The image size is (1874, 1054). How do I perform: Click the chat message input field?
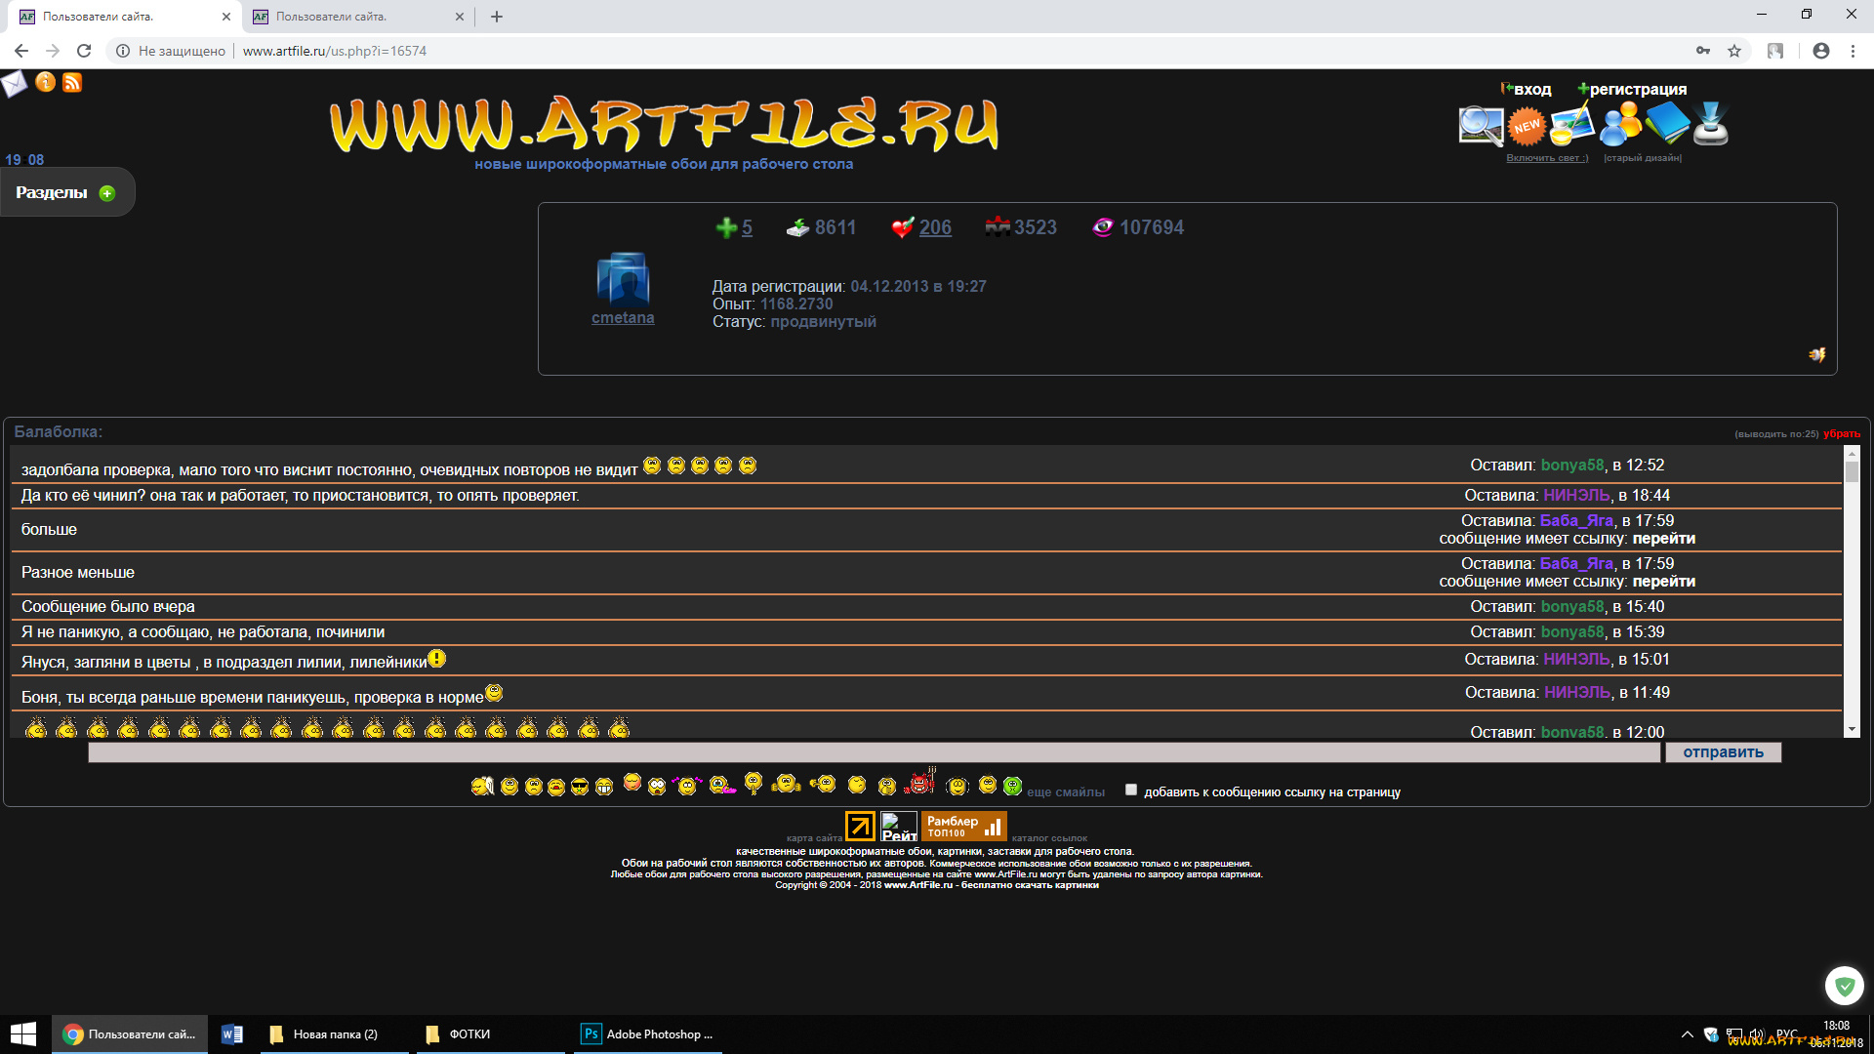[x=874, y=752]
